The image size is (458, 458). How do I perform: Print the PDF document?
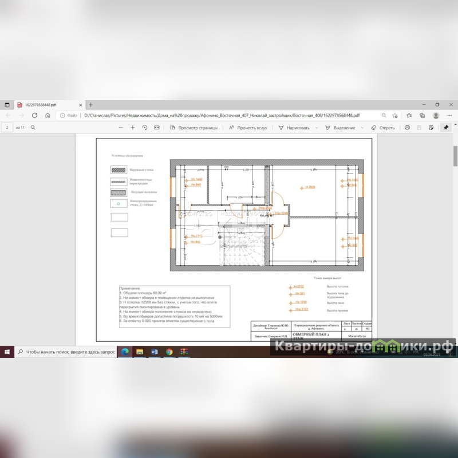[x=407, y=128]
